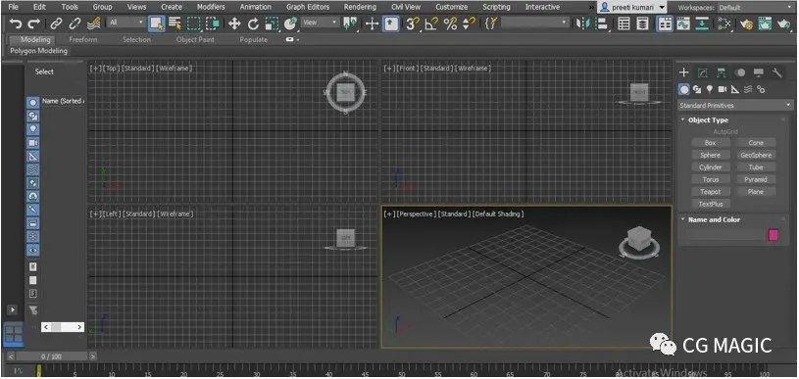Screen dimensions: 799x379
Task: Toggle the Ribbon display button
Action: [665, 24]
